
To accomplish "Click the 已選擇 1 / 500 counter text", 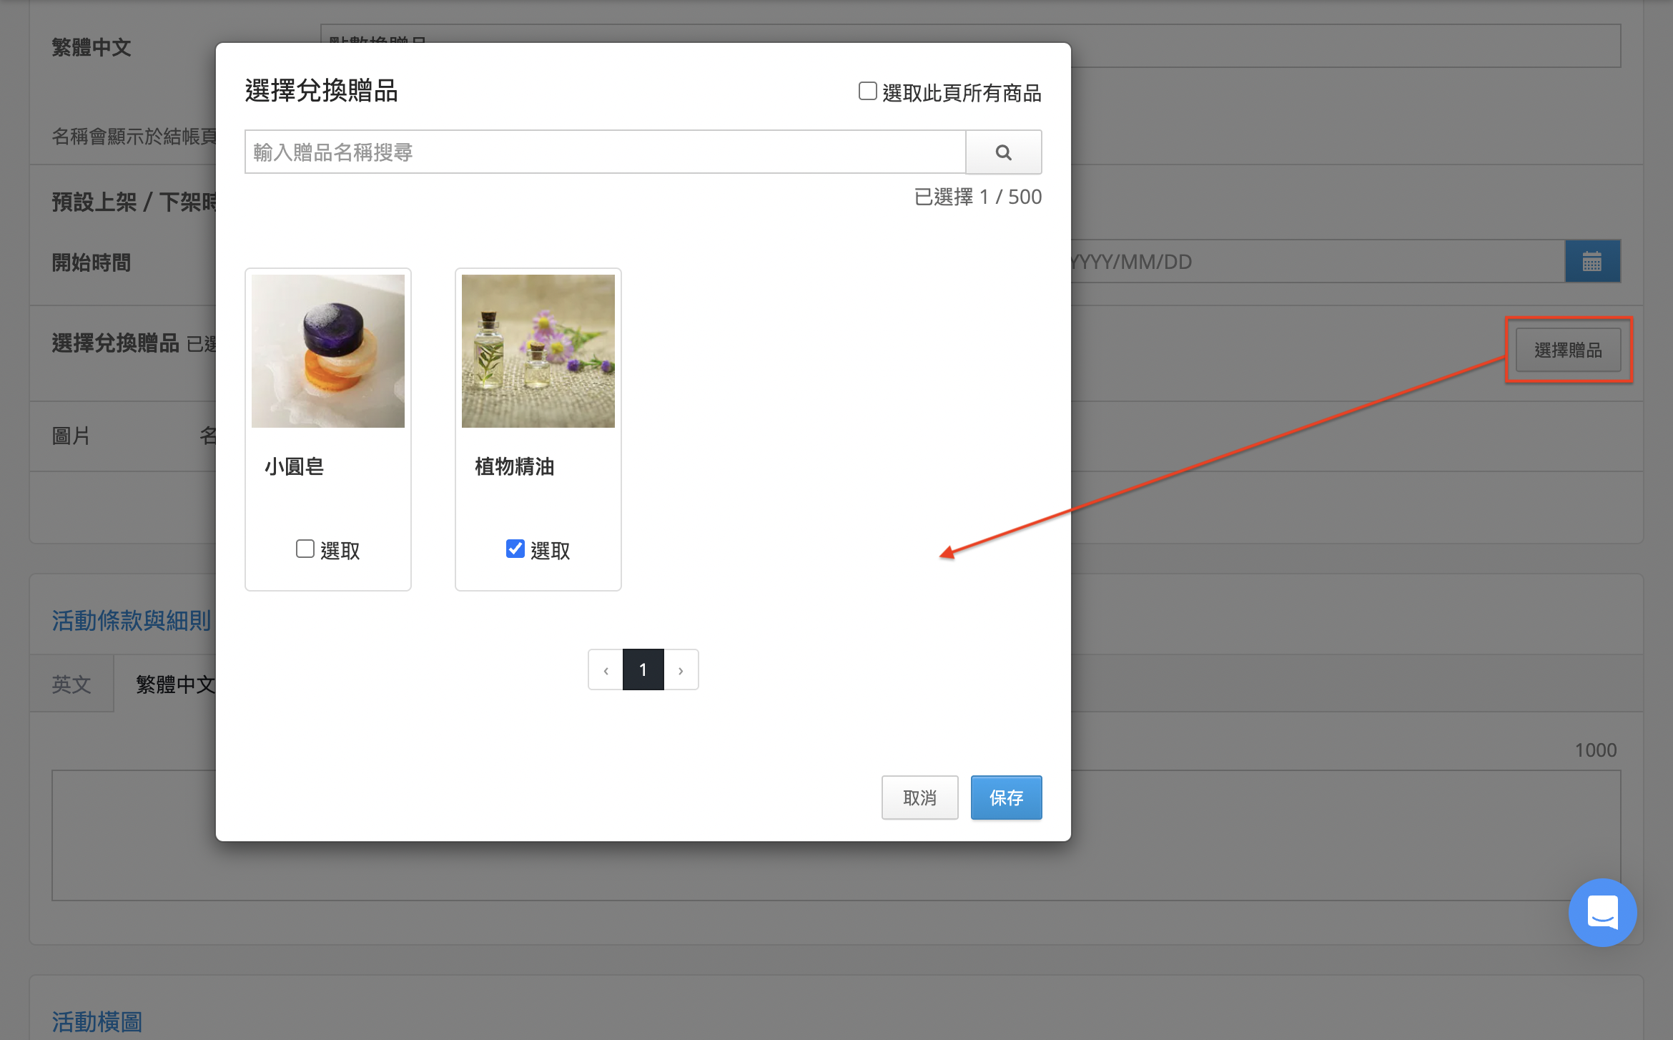I will pyautogui.click(x=977, y=197).
